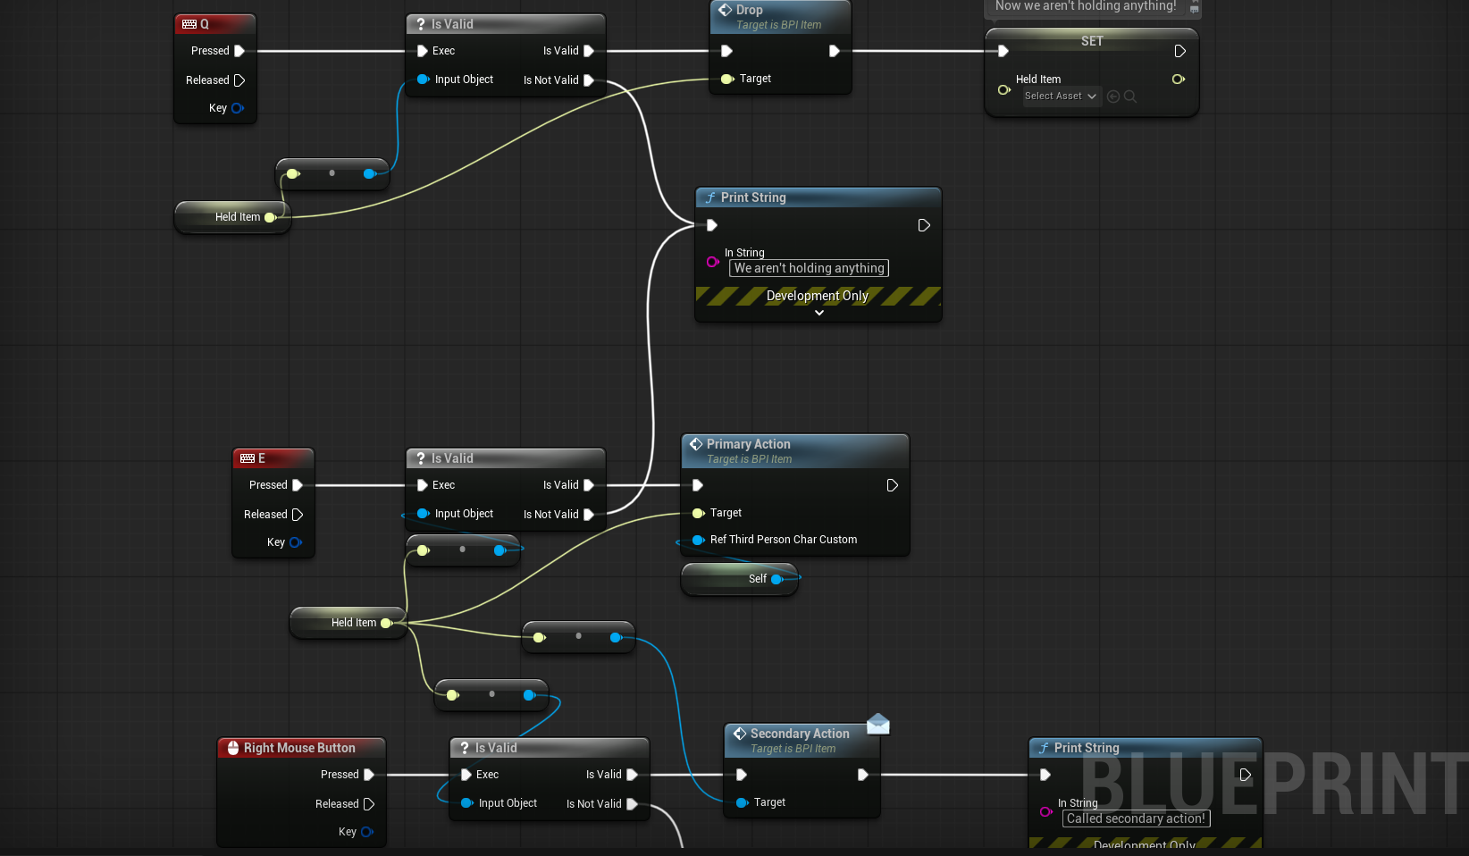Click Is Valid output pin beside E event

pos(589,485)
